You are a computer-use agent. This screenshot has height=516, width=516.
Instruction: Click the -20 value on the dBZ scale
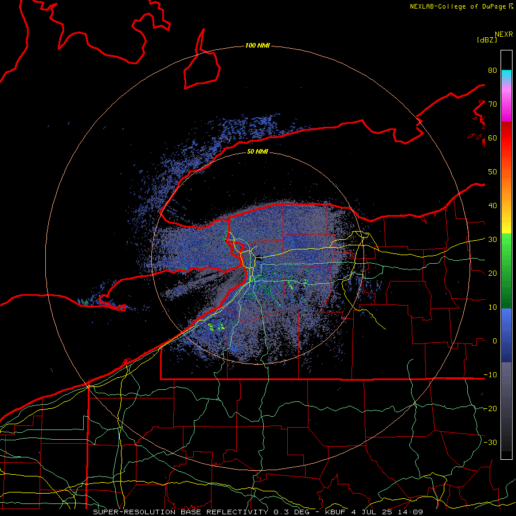490,409
